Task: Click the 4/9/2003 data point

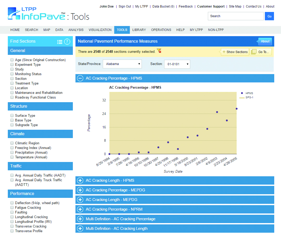Action: click(x=217, y=112)
